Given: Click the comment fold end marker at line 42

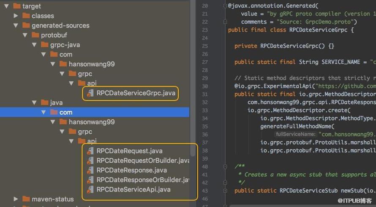Looking at the screenshot, I should (225, 183).
